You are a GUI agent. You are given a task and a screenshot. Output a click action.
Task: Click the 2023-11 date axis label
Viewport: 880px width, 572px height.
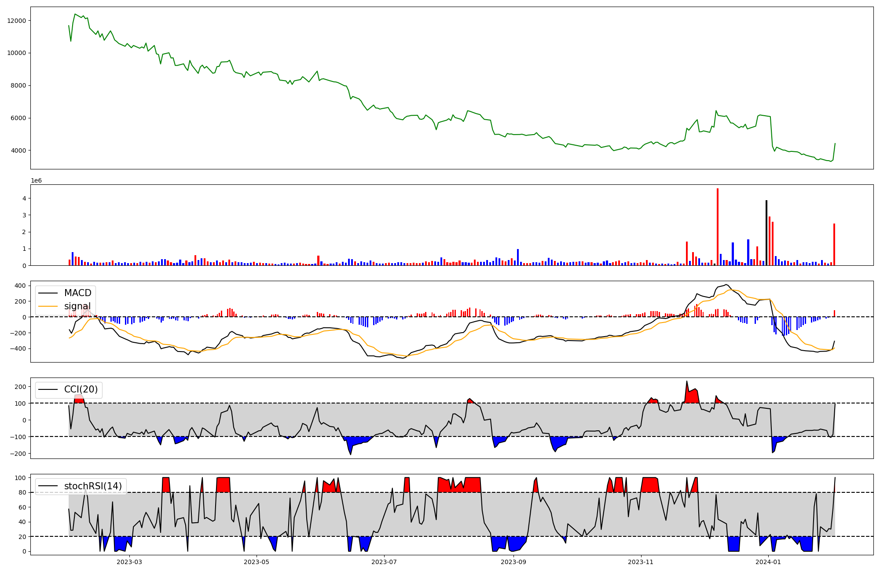tap(641, 562)
